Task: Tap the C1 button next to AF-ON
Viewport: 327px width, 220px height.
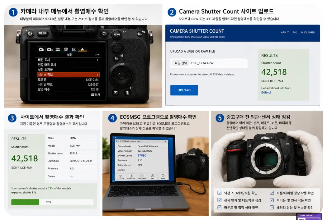Action: coord(104,33)
